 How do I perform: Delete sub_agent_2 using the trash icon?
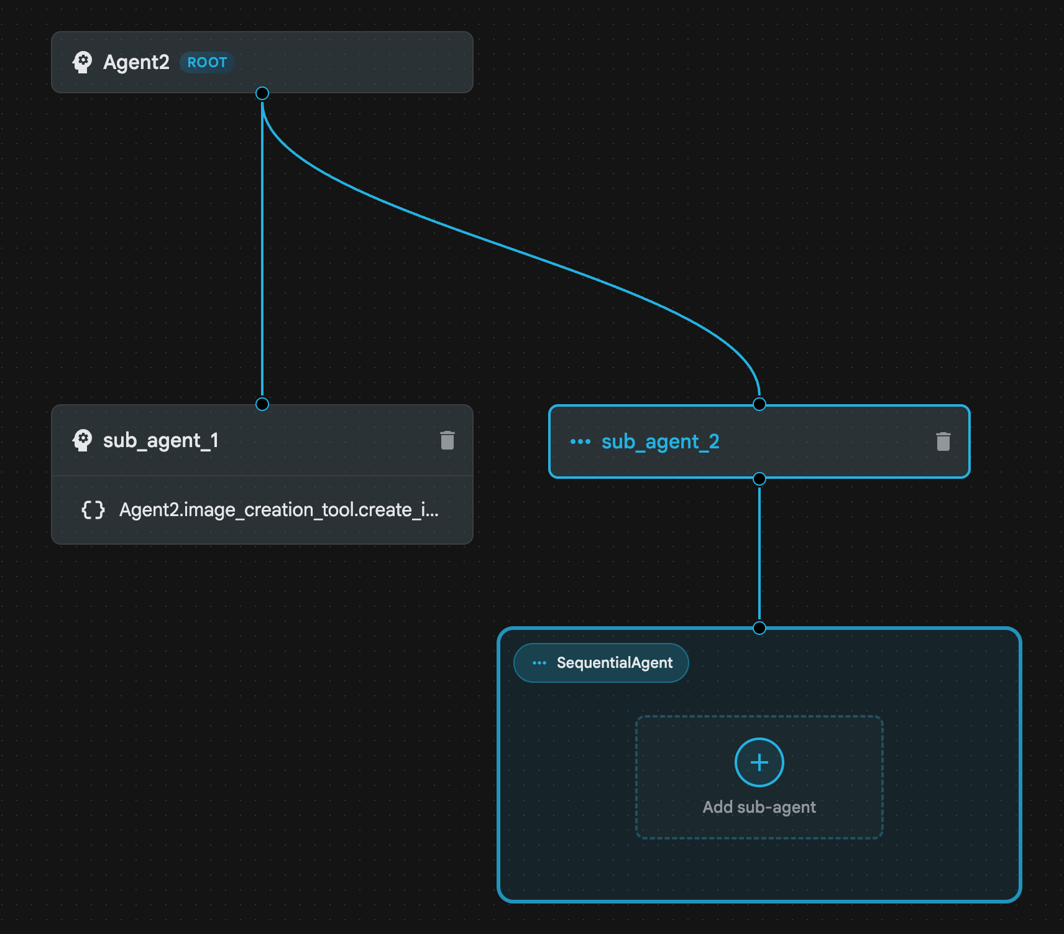coord(943,442)
